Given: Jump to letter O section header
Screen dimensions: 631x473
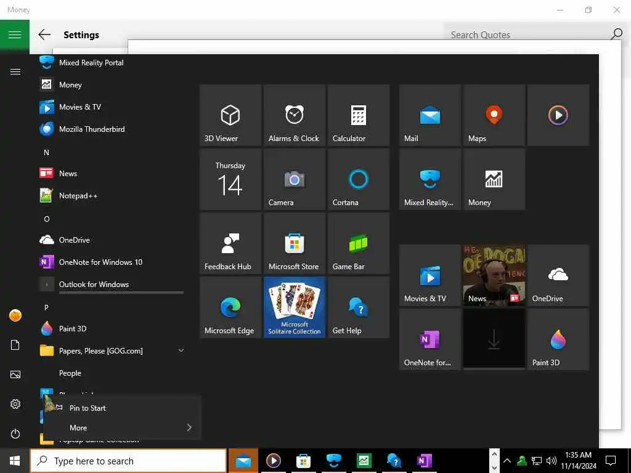Looking at the screenshot, I should click(47, 219).
